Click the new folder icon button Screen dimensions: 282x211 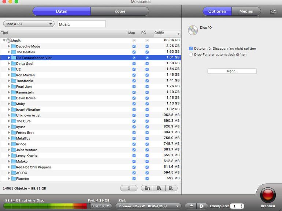pos(147,188)
